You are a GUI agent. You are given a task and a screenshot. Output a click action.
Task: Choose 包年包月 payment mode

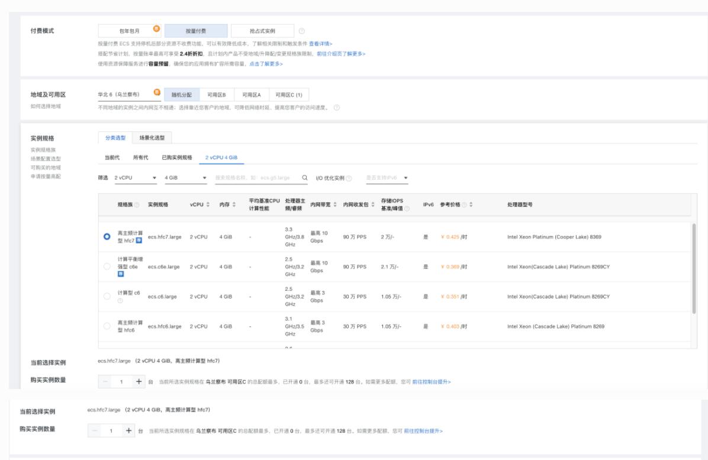coord(130,31)
